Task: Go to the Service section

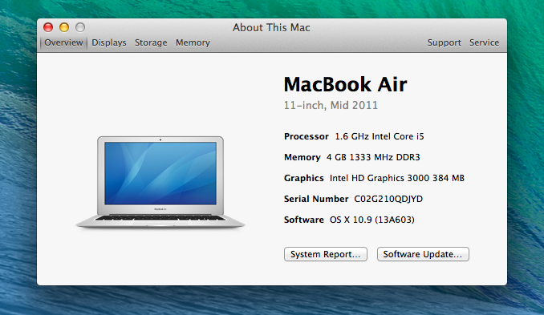Action: pyautogui.click(x=485, y=42)
